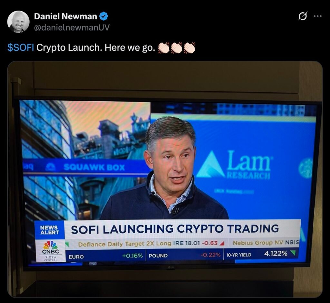Click the blue verified badge
The width and height of the screenshot is (330, 303).
tap(103, 16)
